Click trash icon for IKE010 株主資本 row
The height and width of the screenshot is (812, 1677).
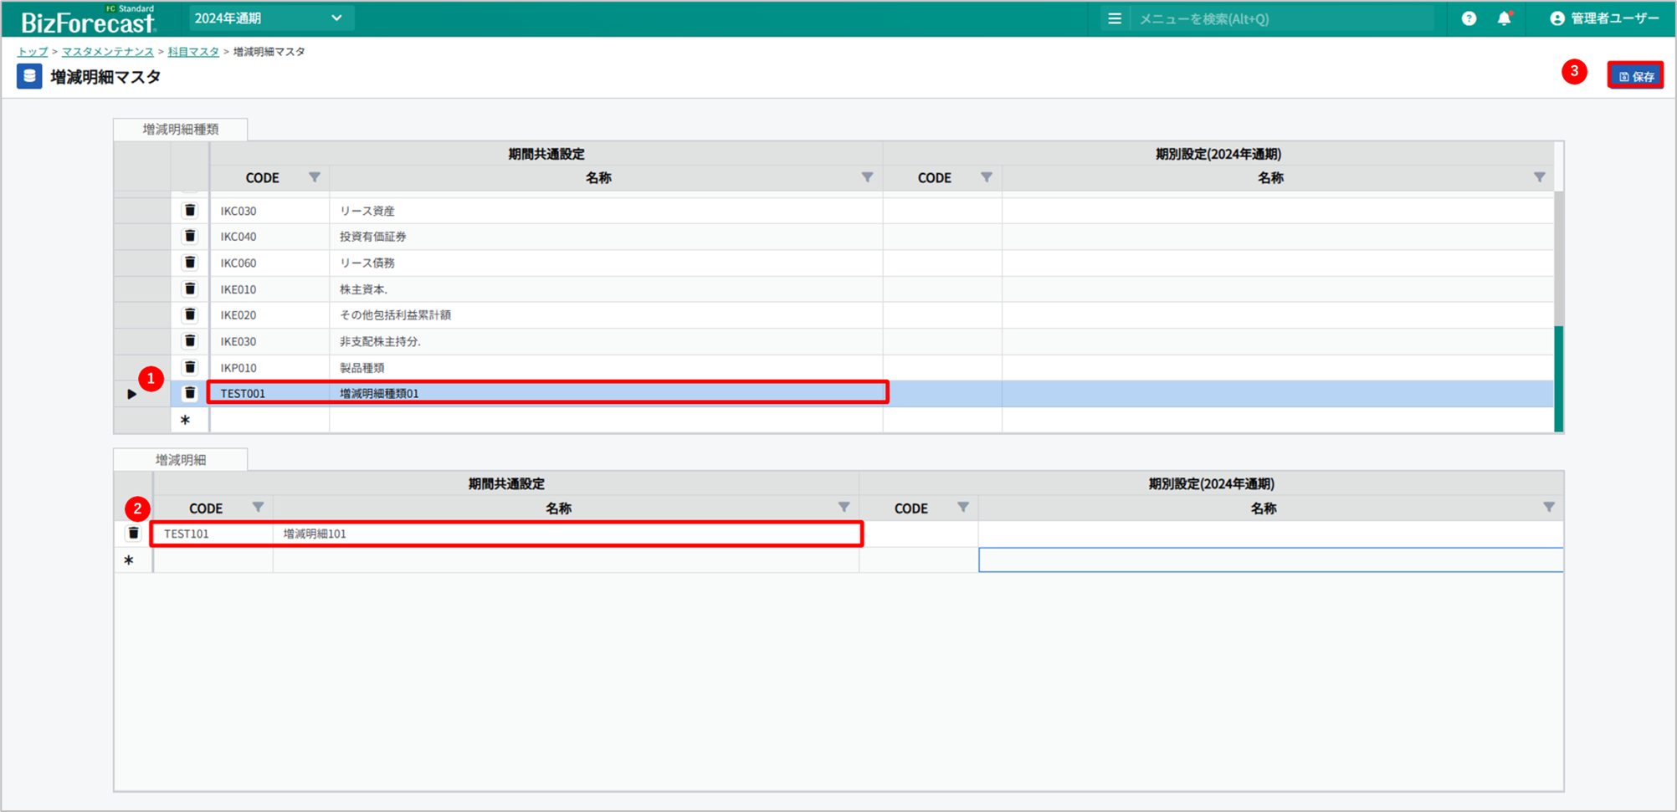(190, 289)
